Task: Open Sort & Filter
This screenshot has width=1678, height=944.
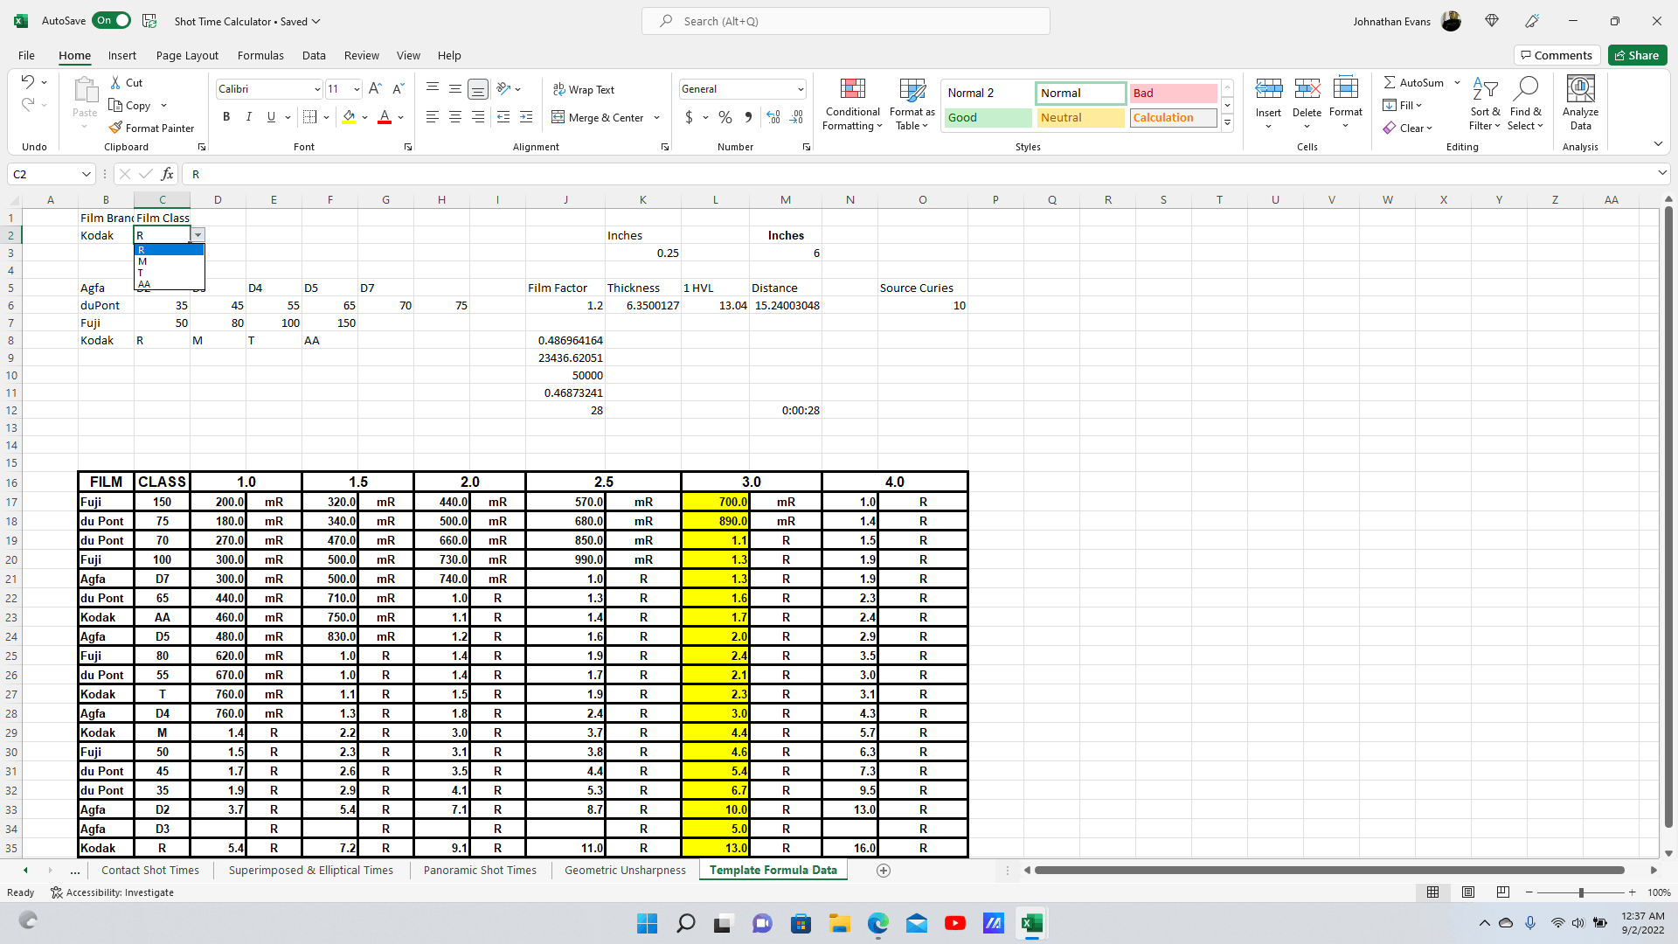Action: pos(1484,105)
